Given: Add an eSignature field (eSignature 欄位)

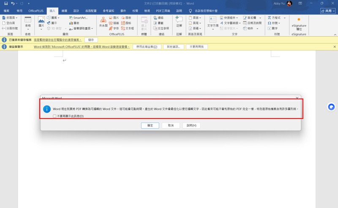Looking at the screenshot, I should (x=299, y=24).
